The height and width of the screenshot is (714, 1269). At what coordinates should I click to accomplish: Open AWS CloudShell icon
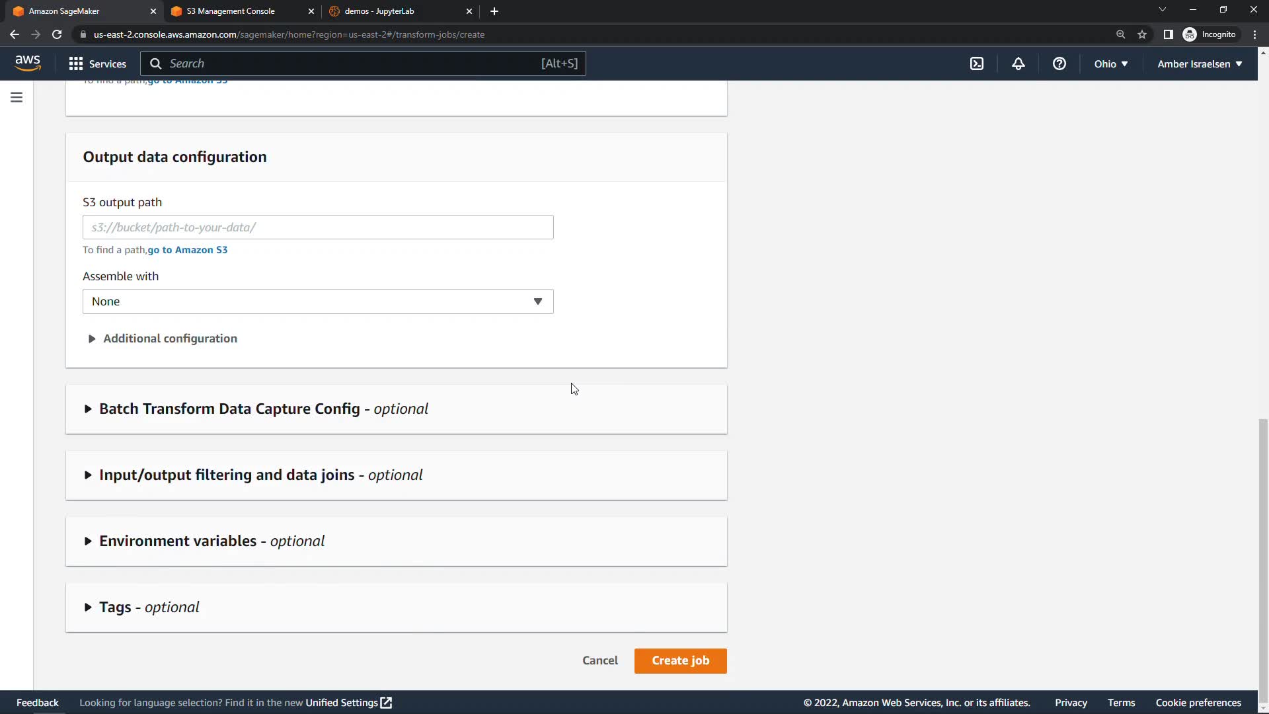click(x=977, y=63)
